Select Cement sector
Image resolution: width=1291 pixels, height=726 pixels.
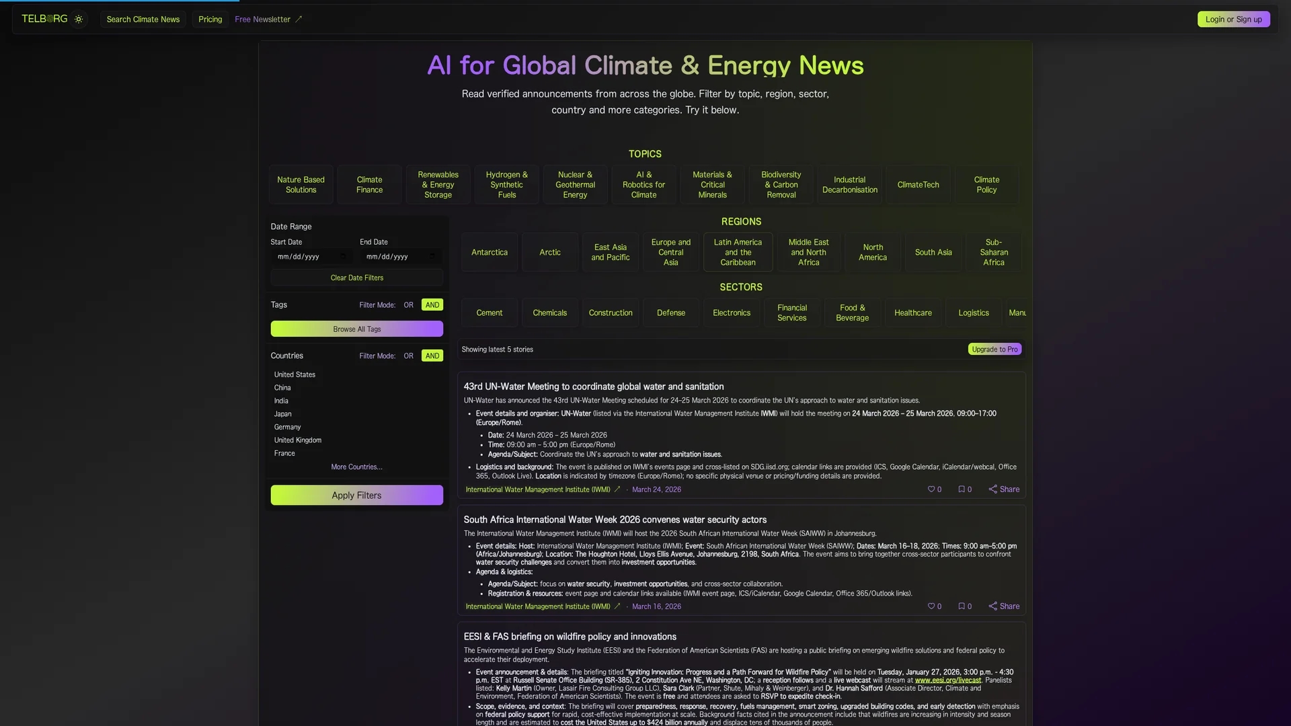pos(490,313)
